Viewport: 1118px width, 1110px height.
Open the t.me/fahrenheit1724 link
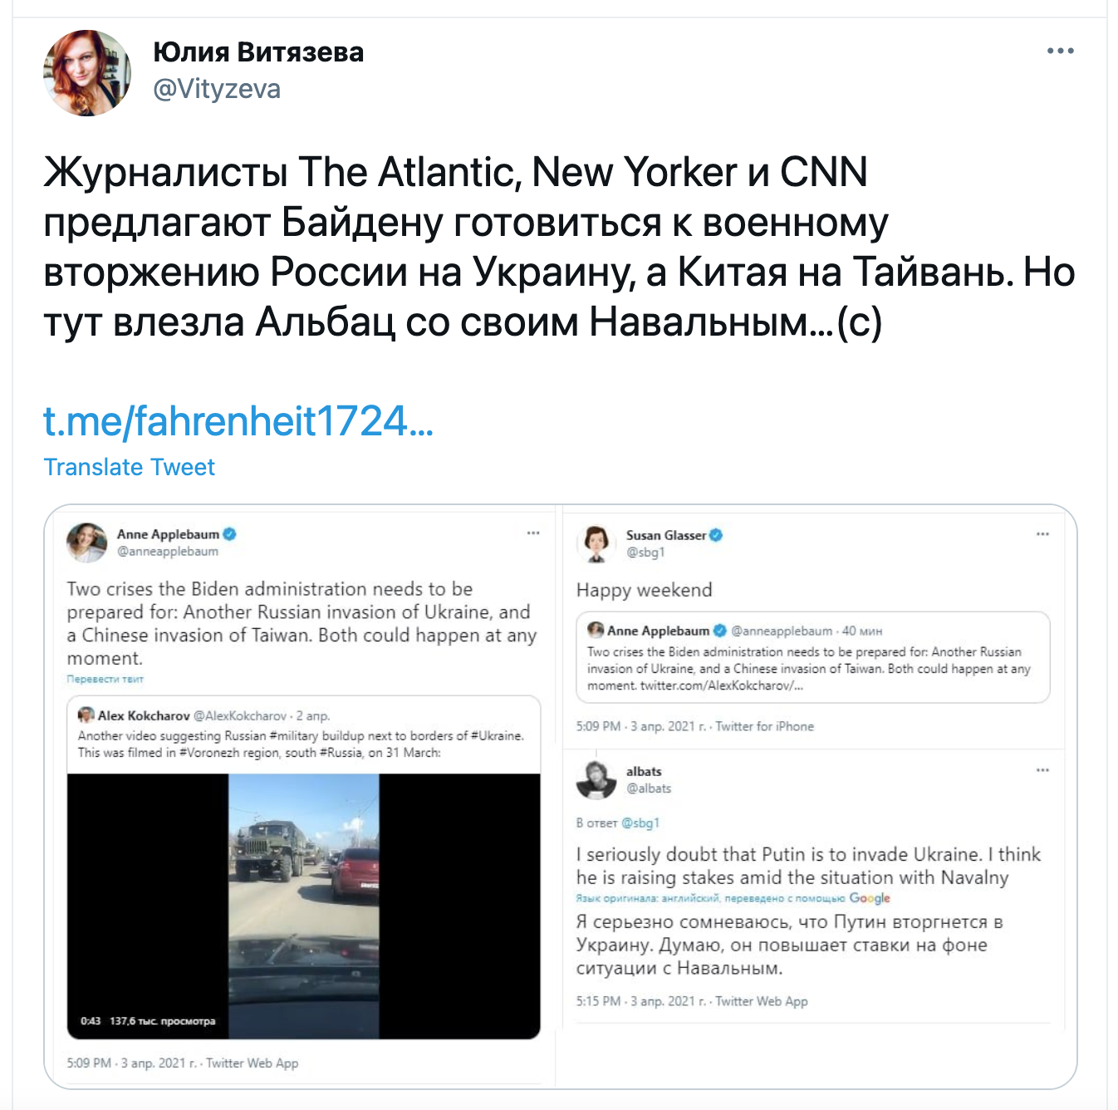coord(238,421)
